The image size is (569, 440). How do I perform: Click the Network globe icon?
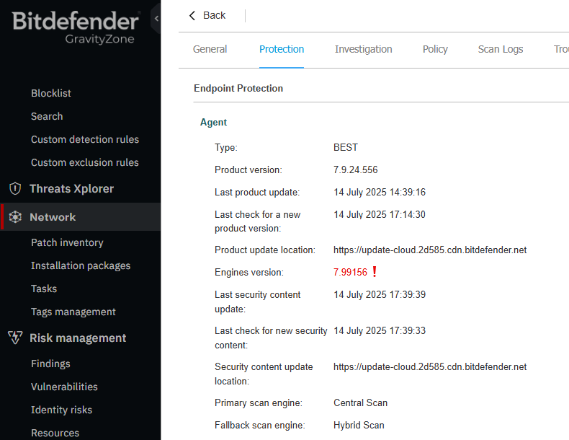coord(15,216)
